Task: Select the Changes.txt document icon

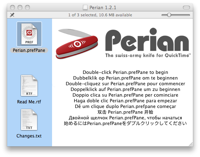Action: (29, 119)
